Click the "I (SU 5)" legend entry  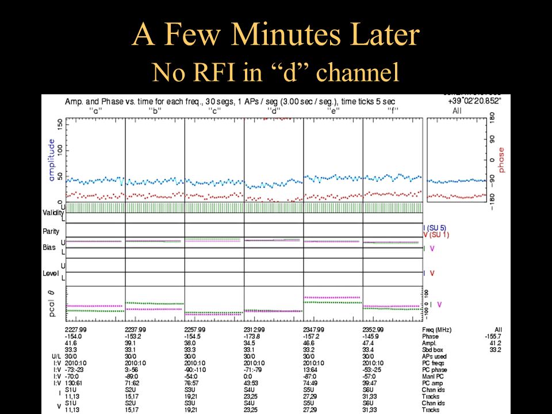click(x=435, y=228)
